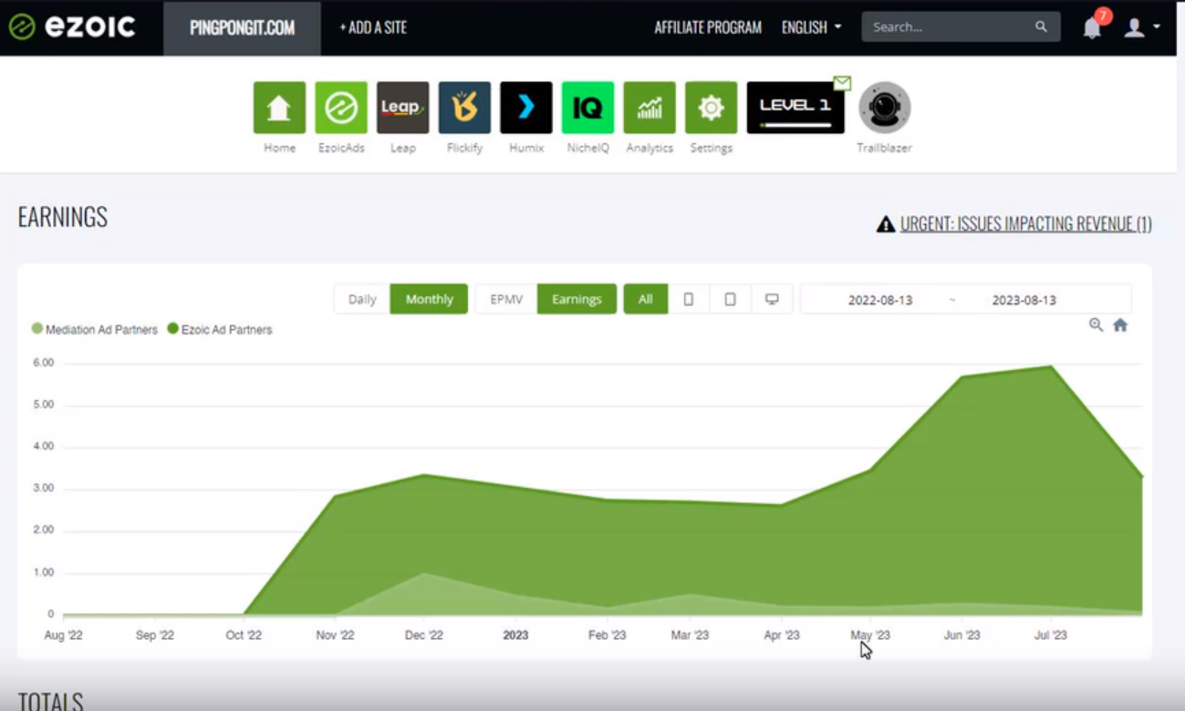Image resolution: width=1185 pixels, height=711 pixels.
Task: Open the Trailblazer astronaut icon
Action: 885,108
